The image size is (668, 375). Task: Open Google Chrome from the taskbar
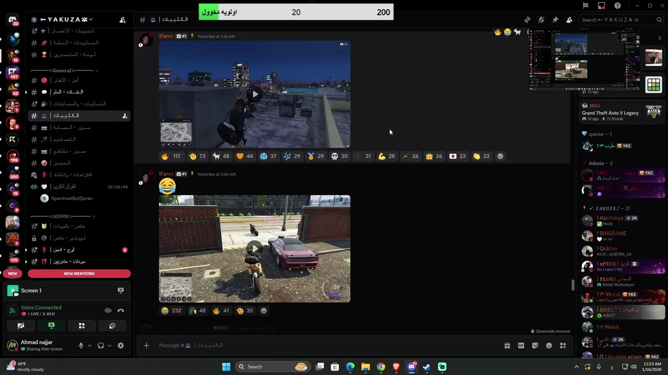[381, 367]
